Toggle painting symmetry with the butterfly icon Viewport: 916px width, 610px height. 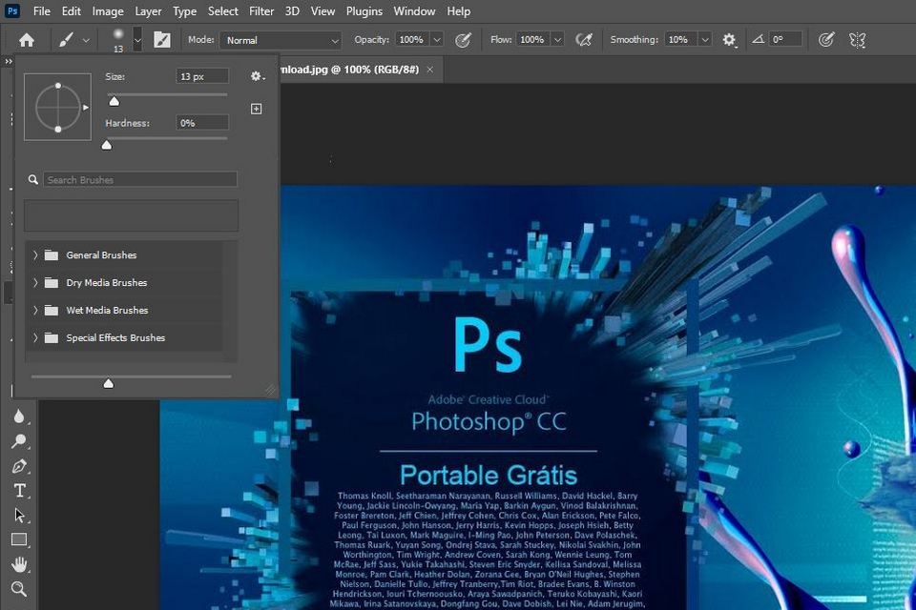coord(857,40)
